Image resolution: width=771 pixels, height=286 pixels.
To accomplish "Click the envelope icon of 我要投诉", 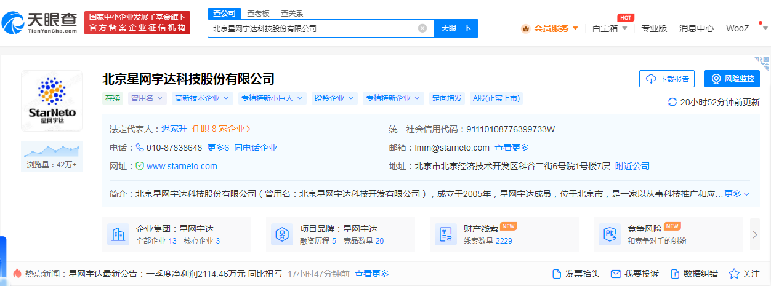I will point(615,274).
